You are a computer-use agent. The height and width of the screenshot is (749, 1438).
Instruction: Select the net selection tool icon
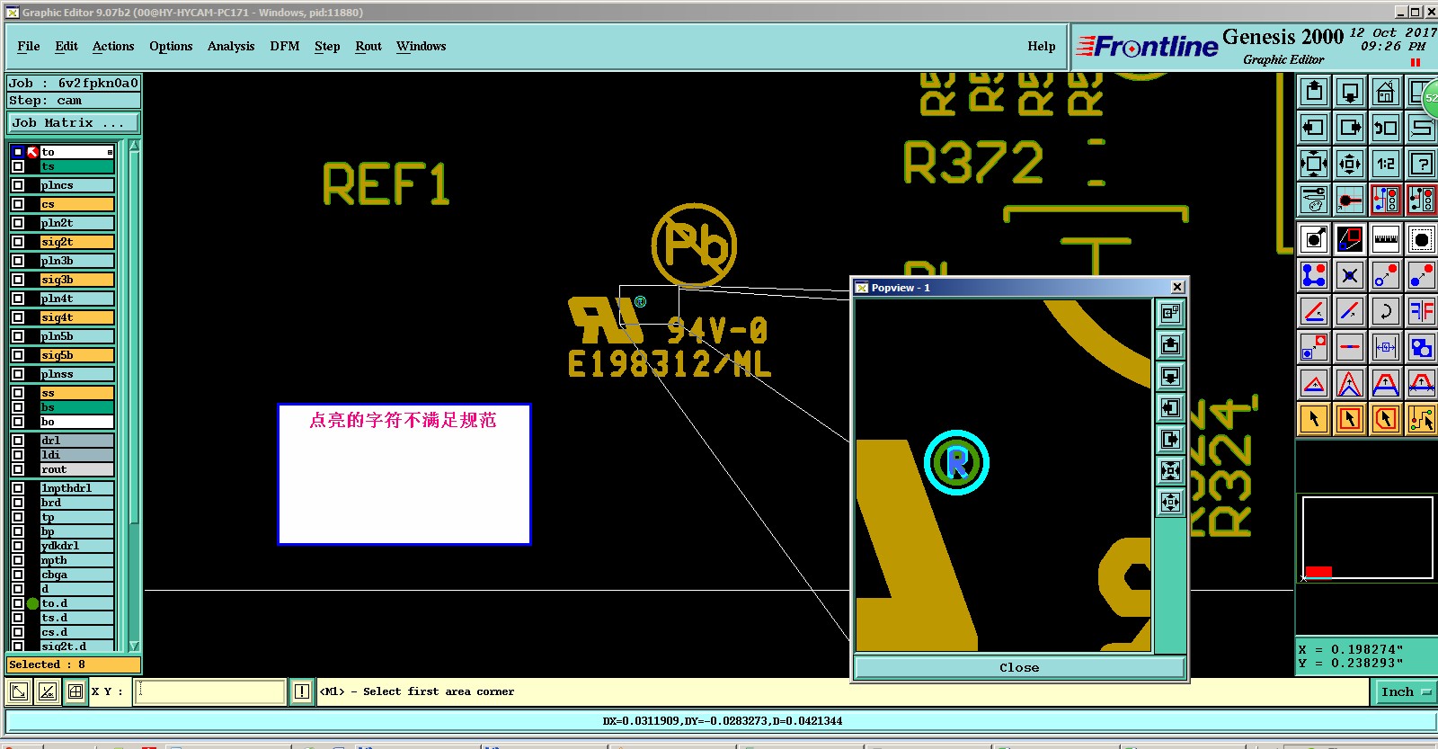pos(1422,419)
